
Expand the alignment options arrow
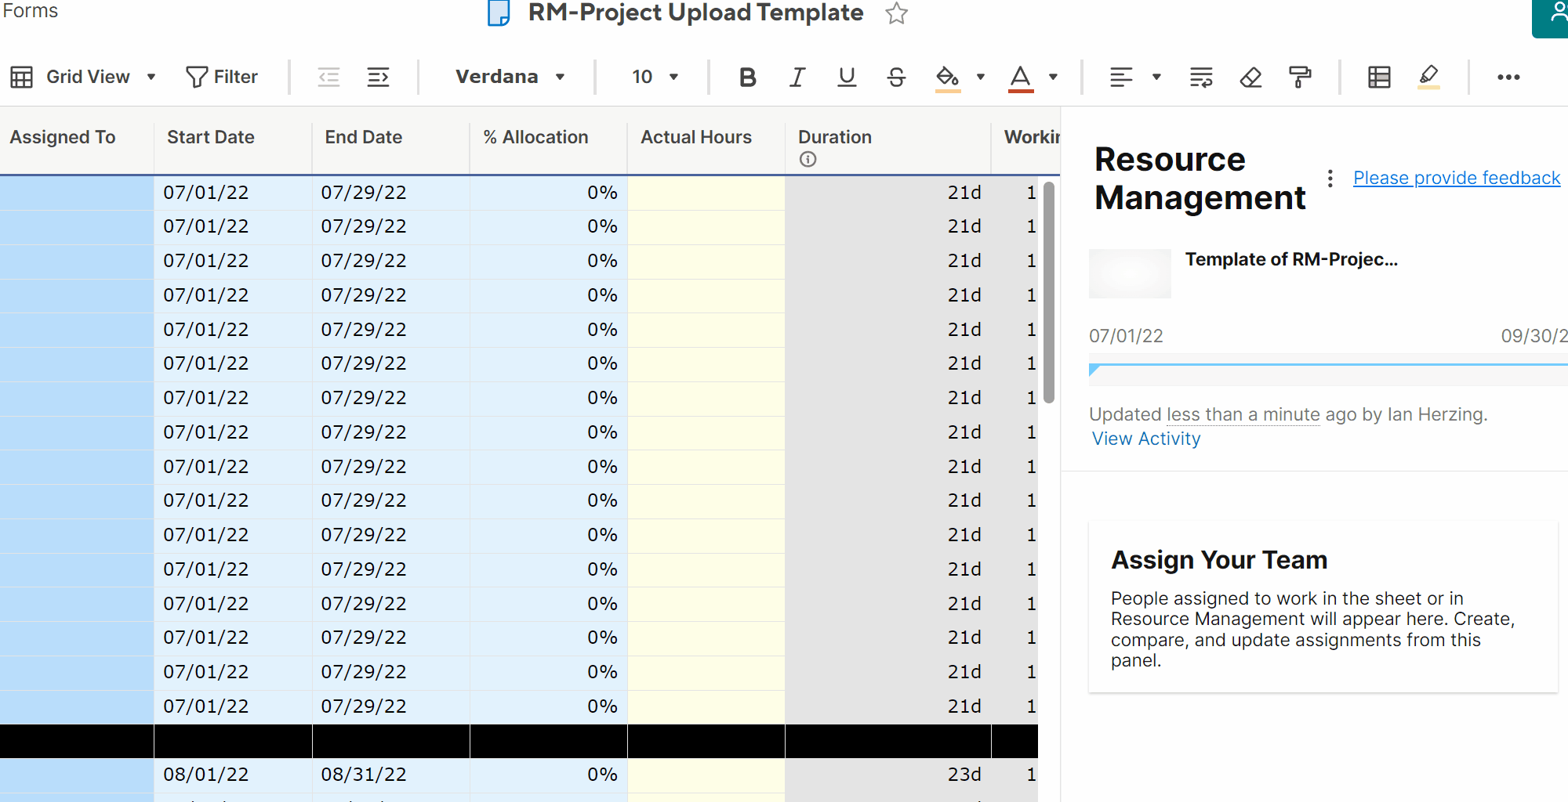pyautogui.click(x=1156, y=77)
